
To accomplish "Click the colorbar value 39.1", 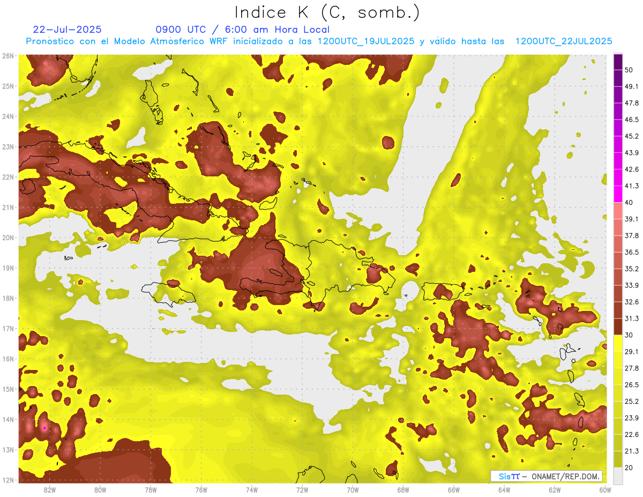I will click(x=632, y=219).
